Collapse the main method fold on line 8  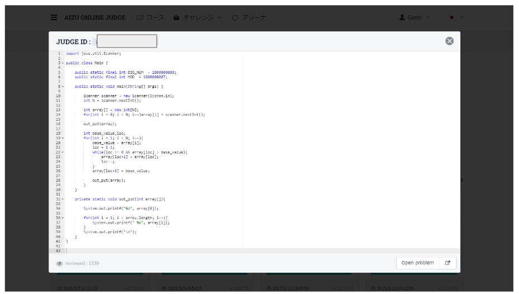(x=63, y=87)
